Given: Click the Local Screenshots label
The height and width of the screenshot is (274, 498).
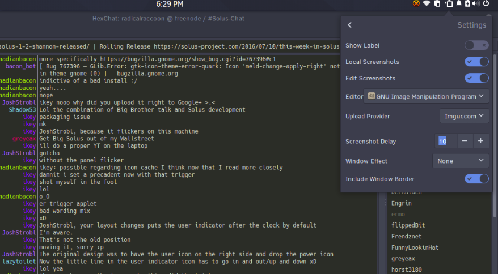Looking at the screenshot, I should pos(372,62).
